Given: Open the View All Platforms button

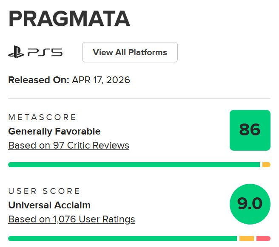Looking at the screenshot, I should (130, 53).
